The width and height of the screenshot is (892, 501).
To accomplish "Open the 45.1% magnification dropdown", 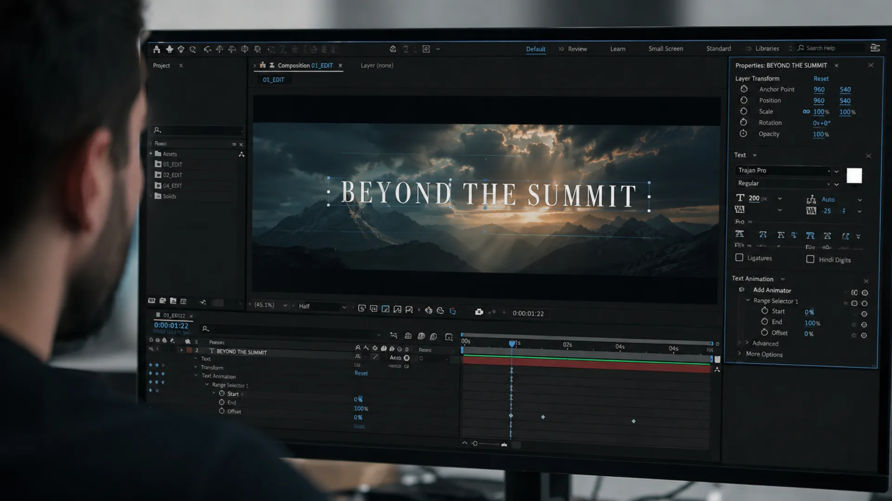I will (285, 306).
